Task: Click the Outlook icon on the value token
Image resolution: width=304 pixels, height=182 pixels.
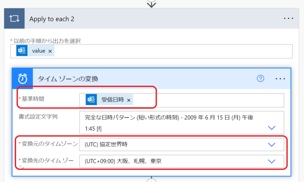Action: coord(22,51)
